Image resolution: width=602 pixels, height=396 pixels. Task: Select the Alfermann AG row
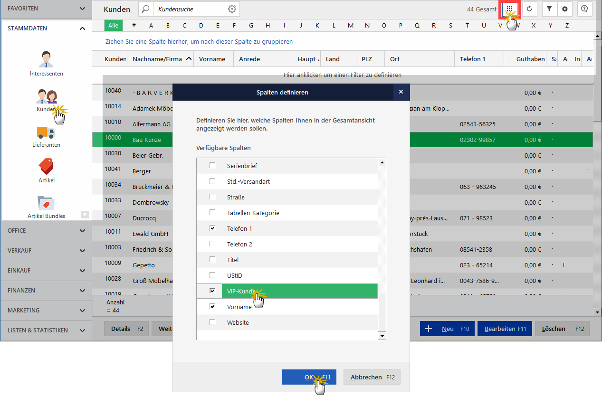pyautogui.click(x=343, y=124)
